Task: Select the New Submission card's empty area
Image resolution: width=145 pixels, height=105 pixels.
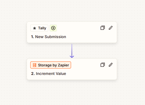Action: (x=91, y=37)
